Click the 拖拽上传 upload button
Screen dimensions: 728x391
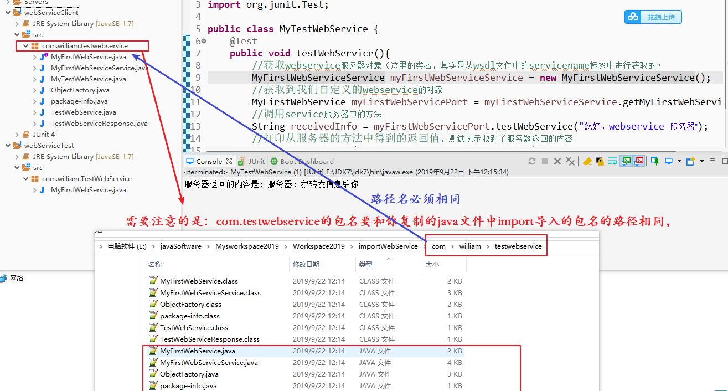point(653,17)
